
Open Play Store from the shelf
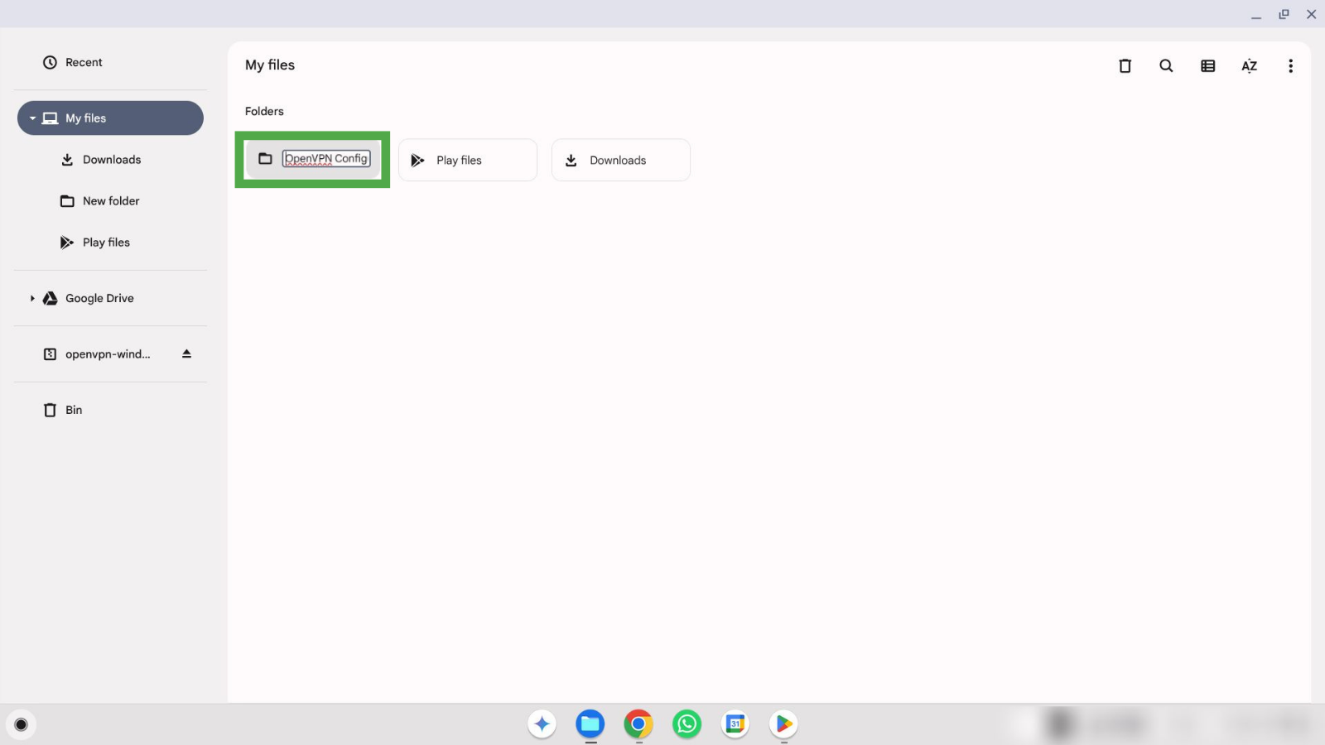click(x=783, y=724)
